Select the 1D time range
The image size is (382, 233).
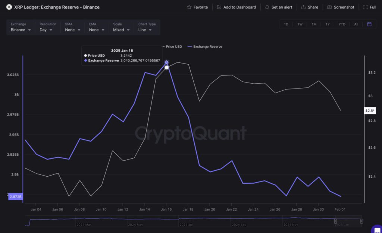tap(286, 24)
